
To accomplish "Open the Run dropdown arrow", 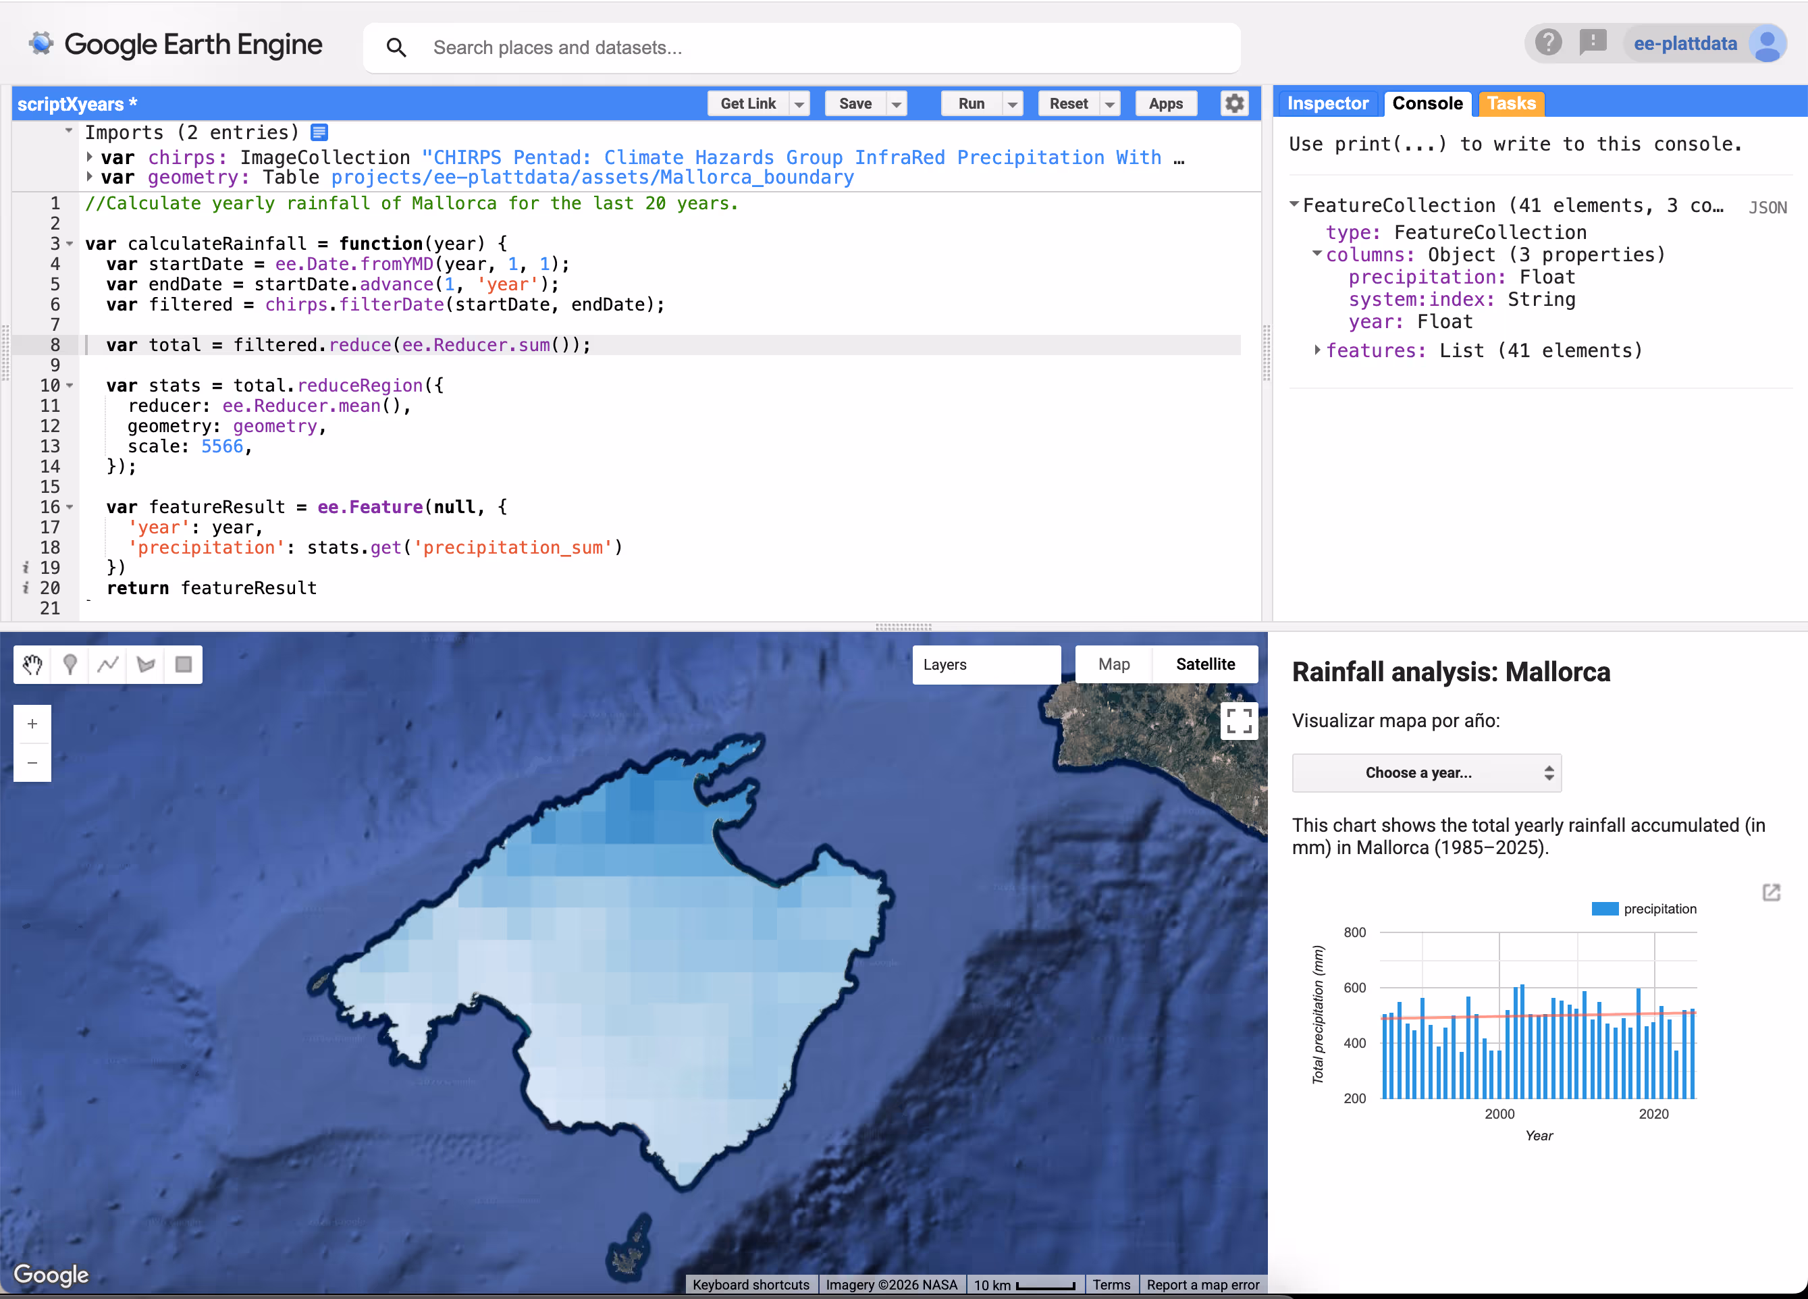I will pos(1013,104).
